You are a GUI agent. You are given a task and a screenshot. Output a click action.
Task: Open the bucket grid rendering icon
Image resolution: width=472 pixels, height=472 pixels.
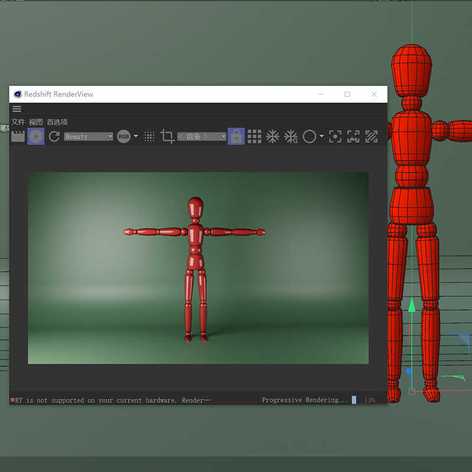(254, 136)
